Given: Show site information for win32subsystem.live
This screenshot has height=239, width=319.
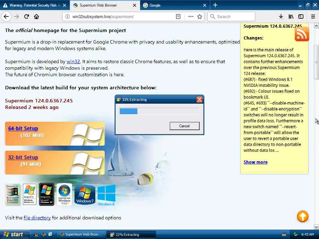Looking at the screenshot, I should point(68,16).
